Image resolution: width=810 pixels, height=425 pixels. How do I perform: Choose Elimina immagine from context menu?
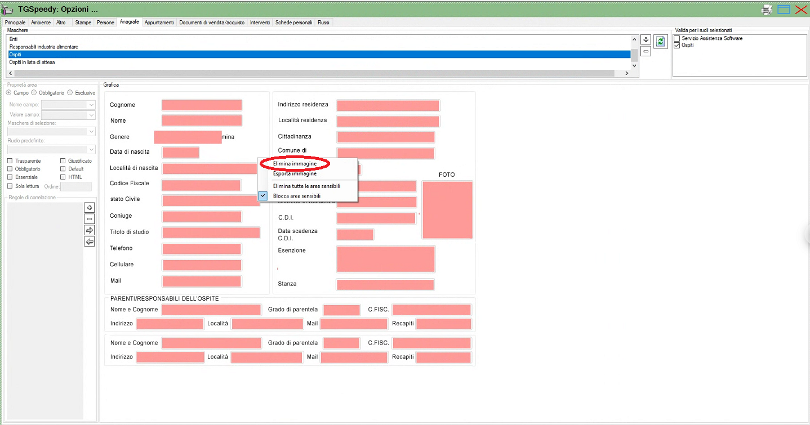pos(295,163)
